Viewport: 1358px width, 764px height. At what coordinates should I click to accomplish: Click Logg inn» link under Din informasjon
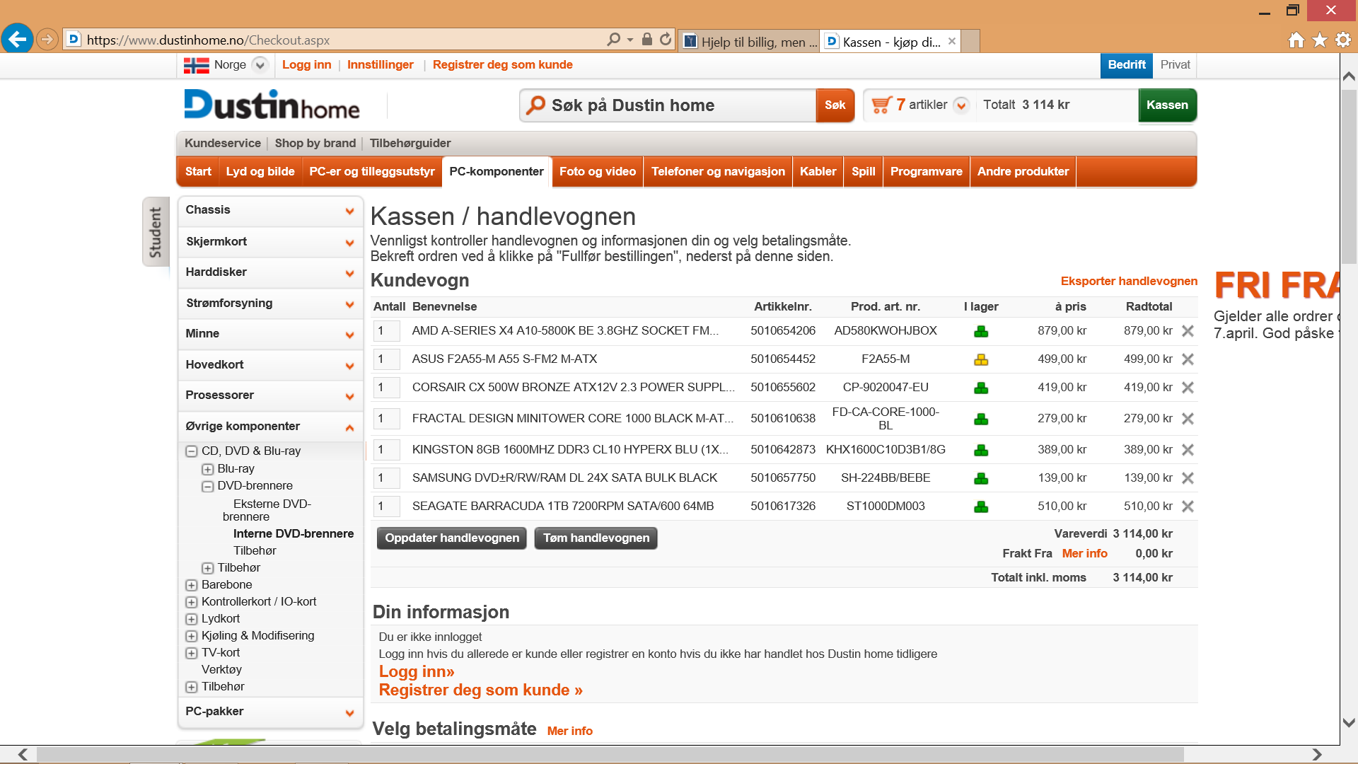click(417, 672)
